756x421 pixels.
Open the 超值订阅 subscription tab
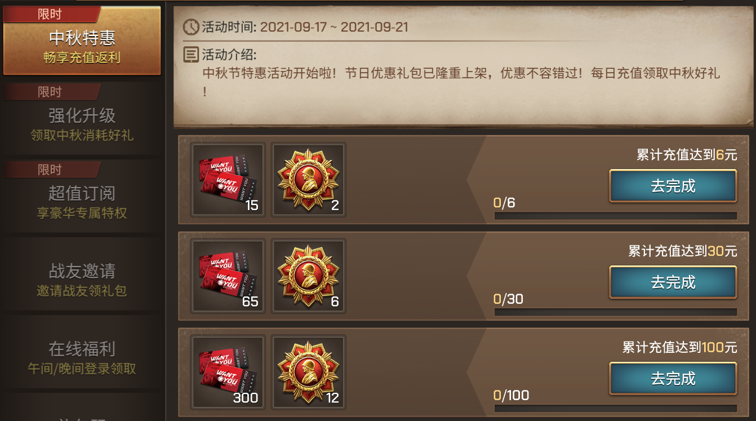pyautogui.click(x=82, y=196)
